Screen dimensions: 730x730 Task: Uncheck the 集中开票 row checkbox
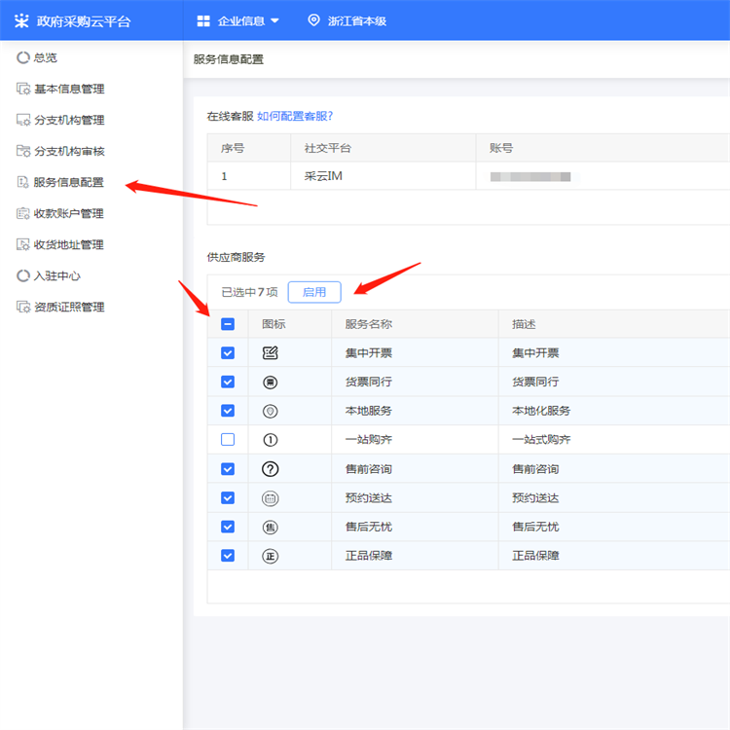click(x=228, y=352)
